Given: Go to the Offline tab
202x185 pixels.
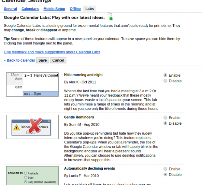Looking at the screenshot, I should click(x=75, y=9).
